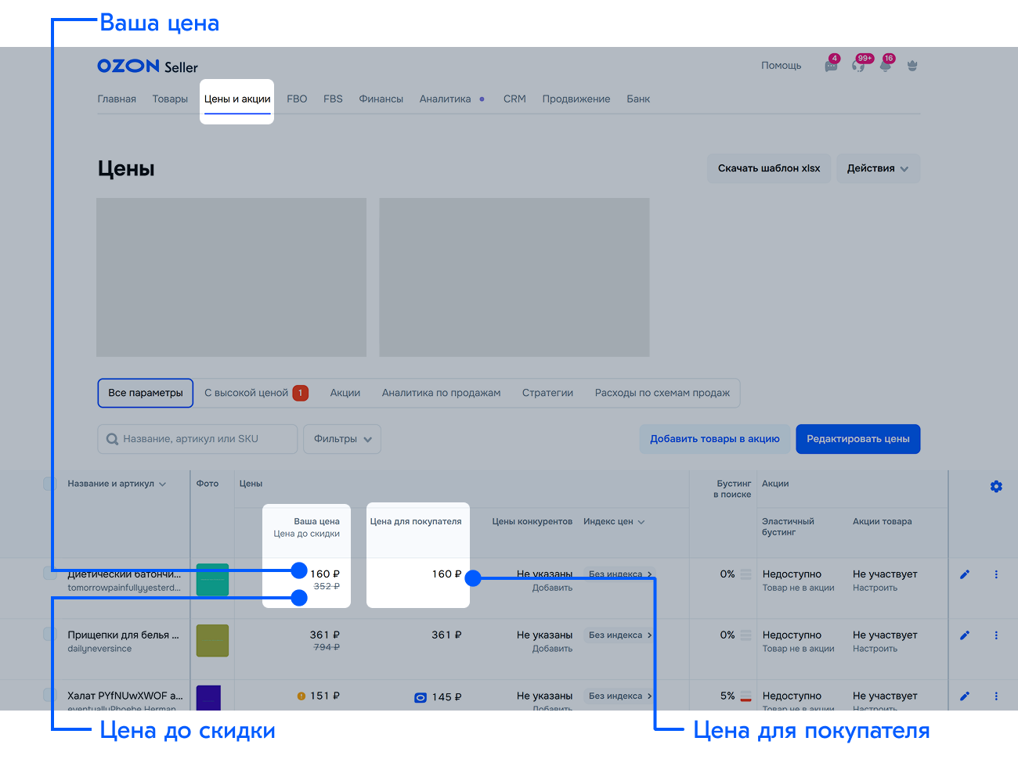Switch to the Аналитика по продажам tab

click(441, 393)
